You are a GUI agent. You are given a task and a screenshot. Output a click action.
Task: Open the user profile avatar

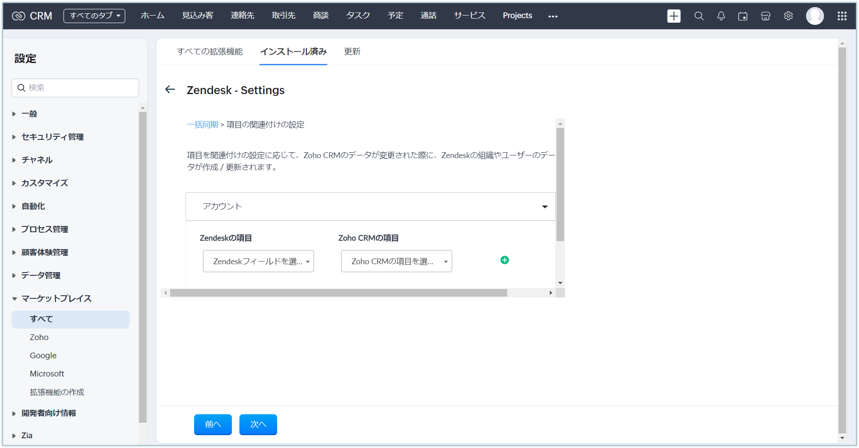coord(815,16)
